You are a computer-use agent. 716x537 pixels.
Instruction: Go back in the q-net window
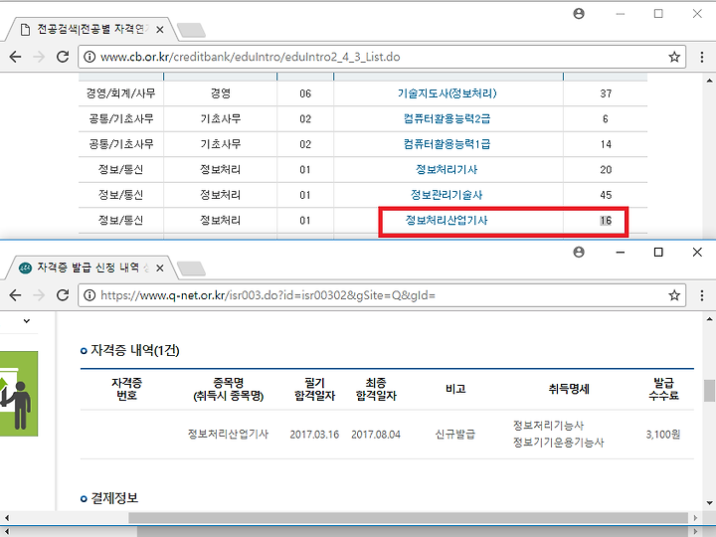tap(16, 295)
